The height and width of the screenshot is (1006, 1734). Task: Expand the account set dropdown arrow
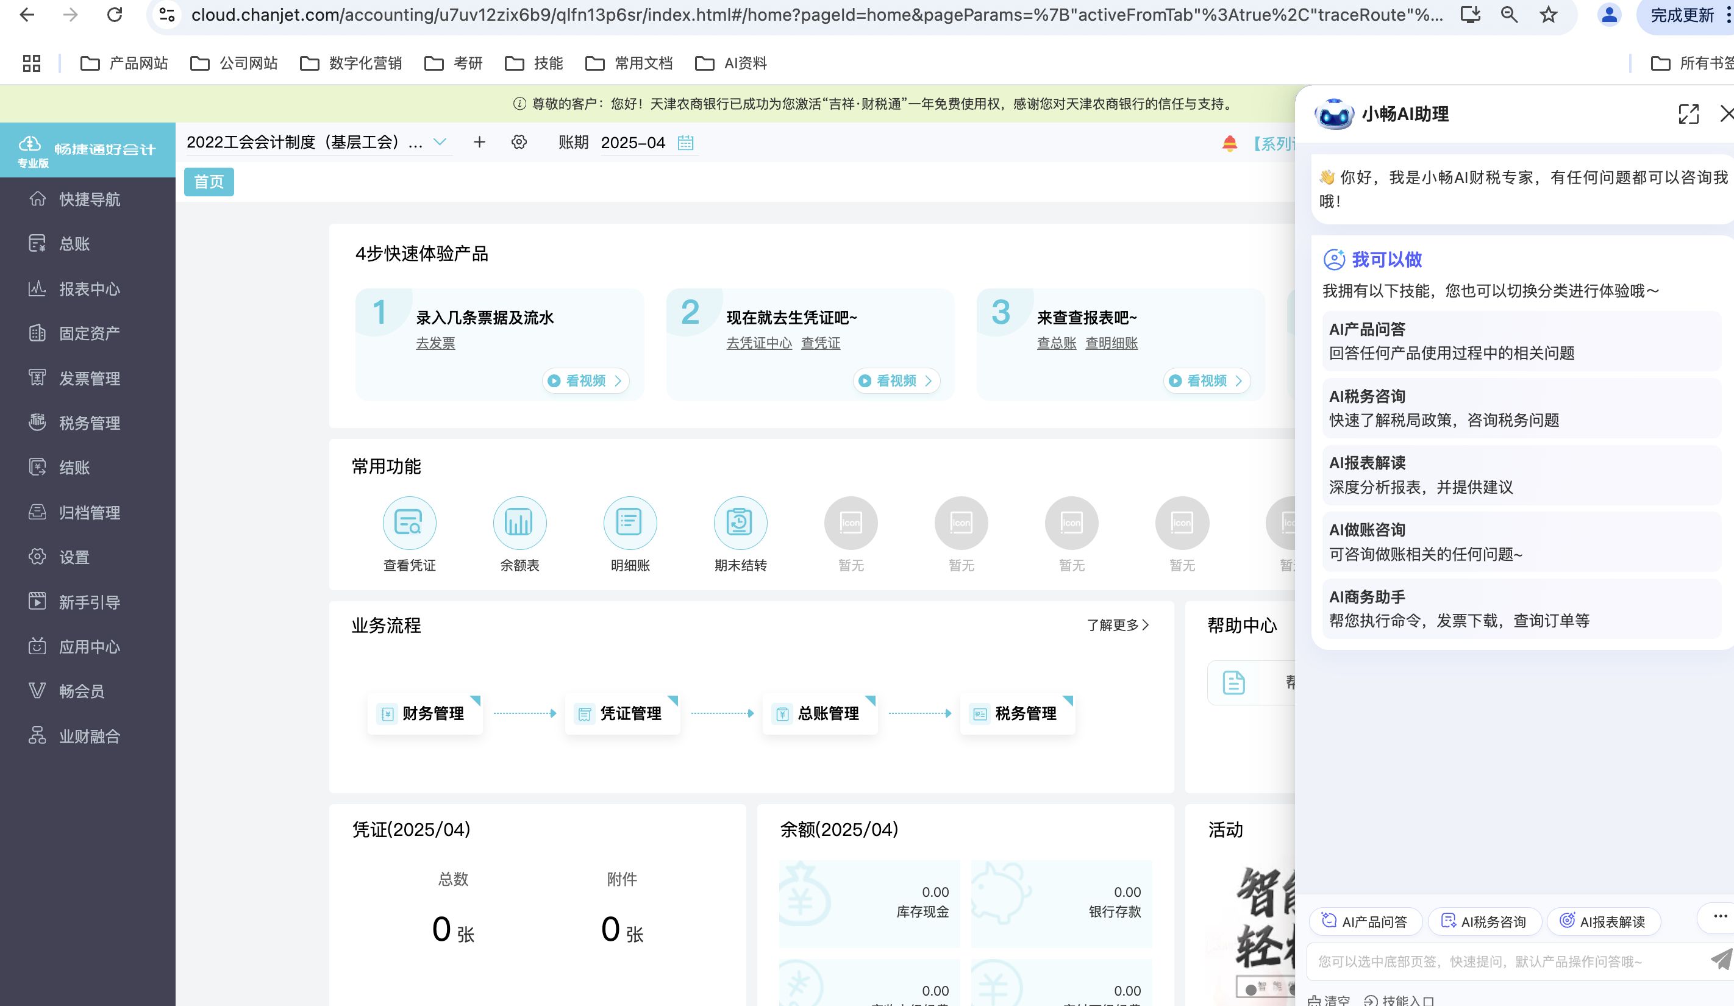(x=440, y=143)
